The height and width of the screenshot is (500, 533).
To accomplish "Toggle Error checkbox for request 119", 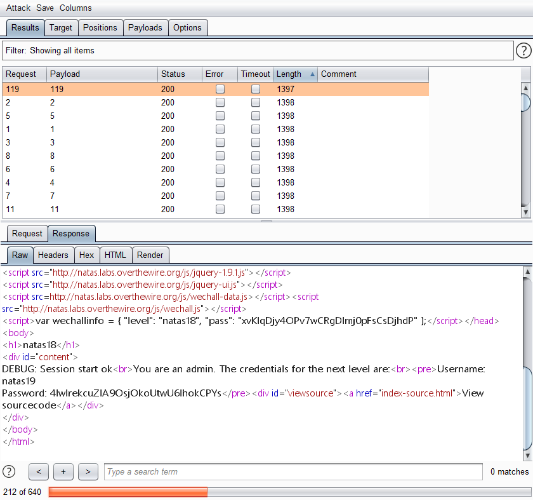I will (220, 89).
